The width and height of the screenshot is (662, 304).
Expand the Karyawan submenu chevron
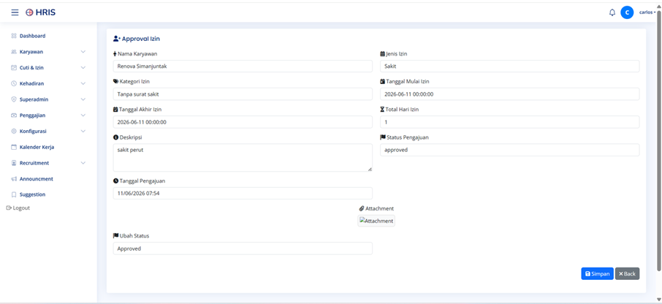pyautogui.click(x=83, y=52)
